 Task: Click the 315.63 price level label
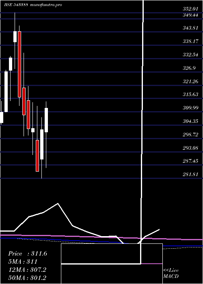pyautogui.click(x=190, y=95)
